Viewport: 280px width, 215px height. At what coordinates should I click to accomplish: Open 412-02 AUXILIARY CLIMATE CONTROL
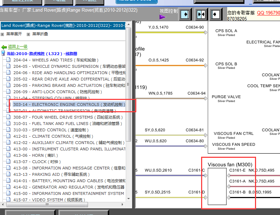(x=69, y=143)
